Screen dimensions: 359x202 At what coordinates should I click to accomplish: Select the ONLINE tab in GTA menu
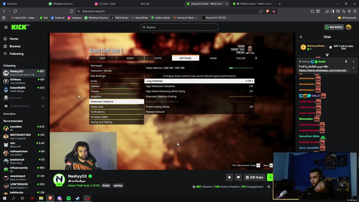click(241, 58)
